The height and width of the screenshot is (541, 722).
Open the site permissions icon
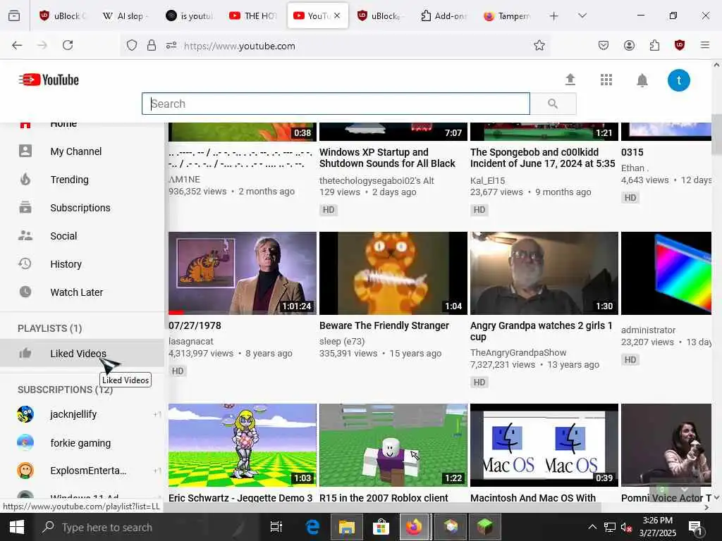[x=171, y=46]
